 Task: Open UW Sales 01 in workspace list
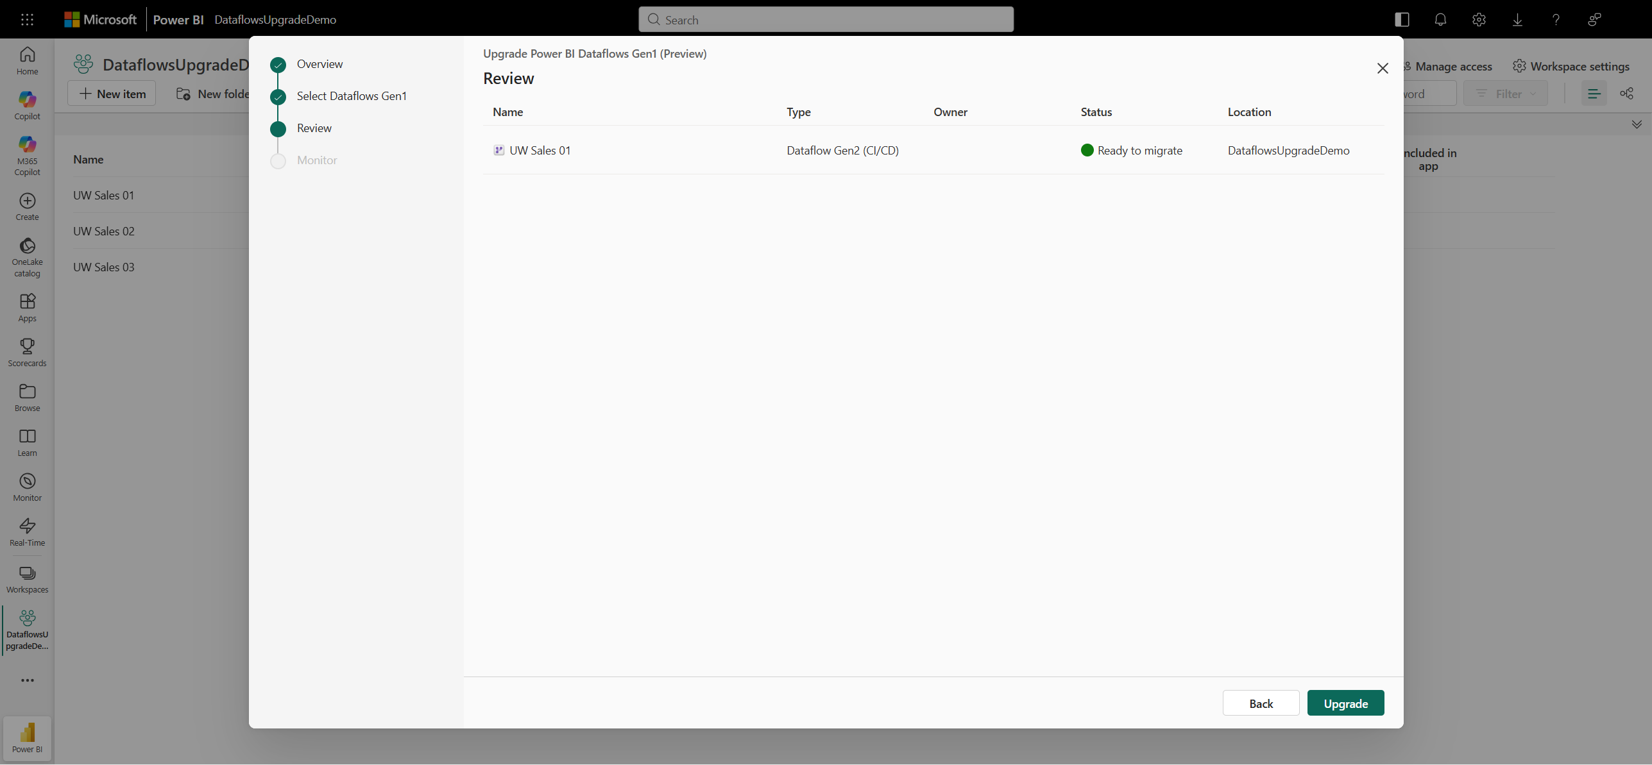pos(104,195)
